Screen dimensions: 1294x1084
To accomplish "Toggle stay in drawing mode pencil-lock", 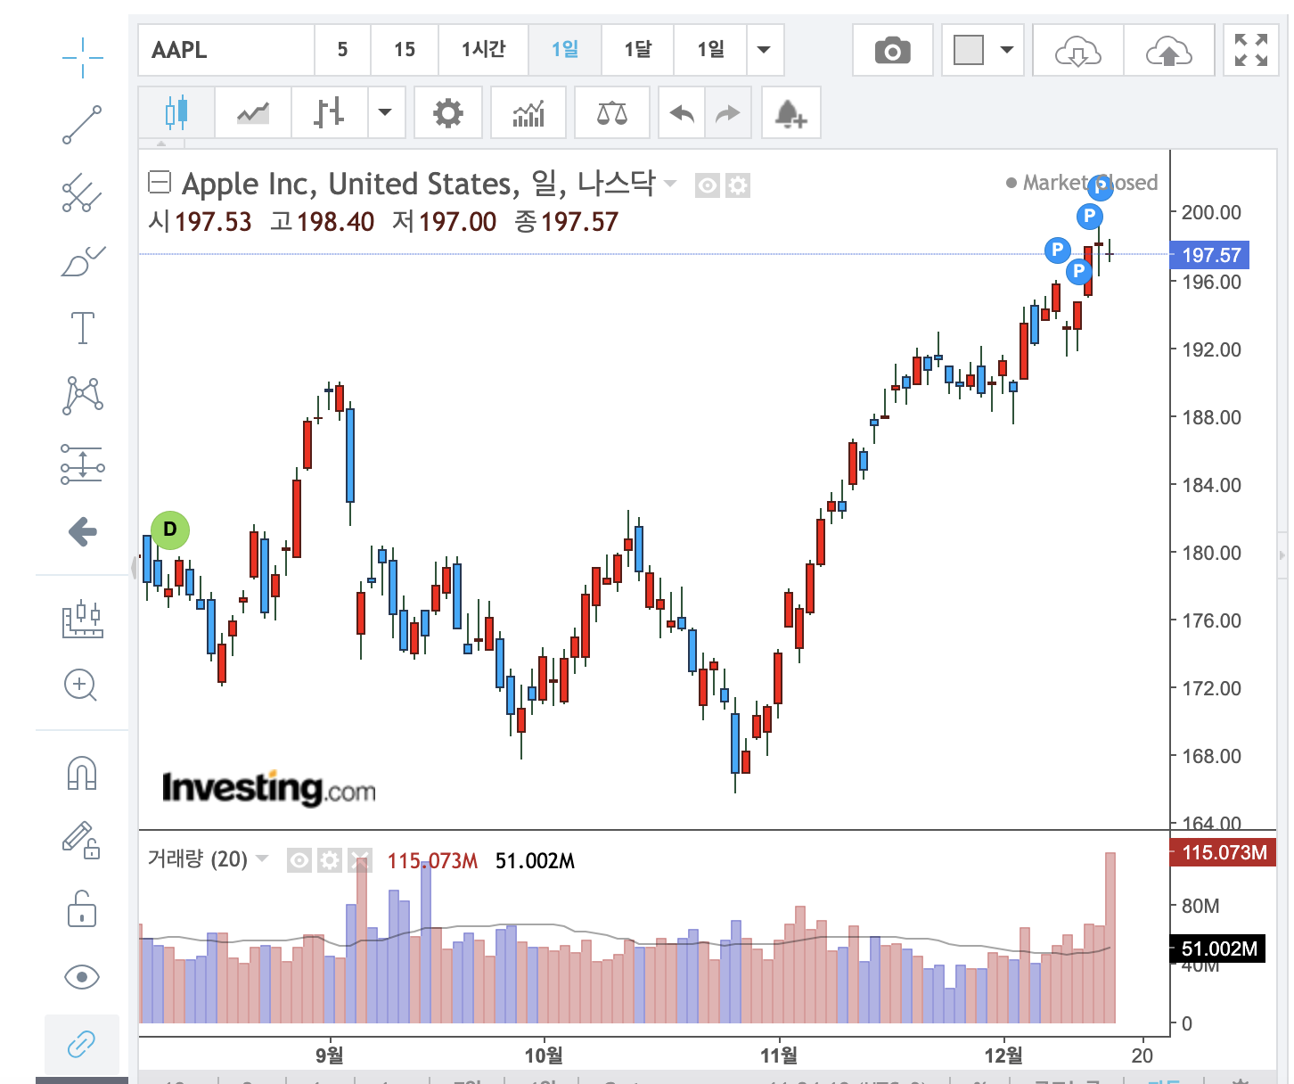I will pyautogui.click(x=80, y=840).
